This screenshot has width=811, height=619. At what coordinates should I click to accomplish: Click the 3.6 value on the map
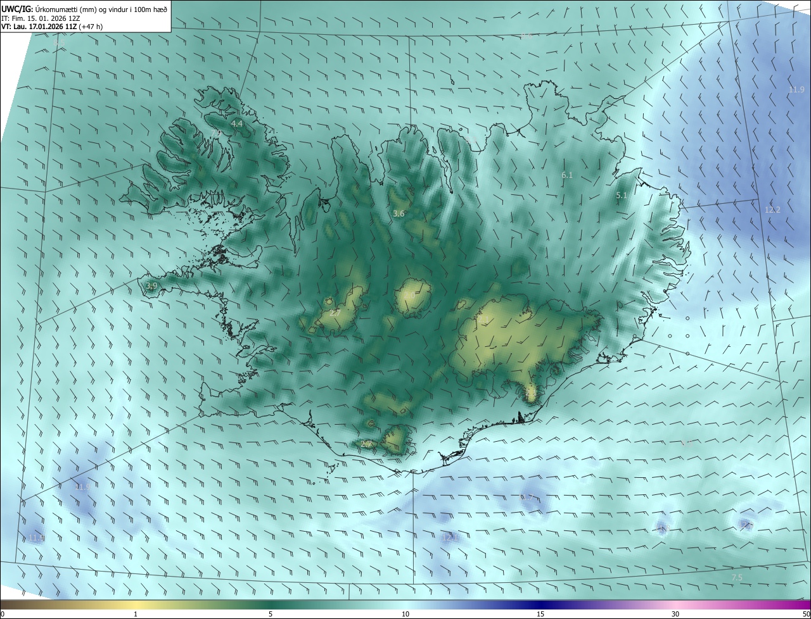[399, 214]
